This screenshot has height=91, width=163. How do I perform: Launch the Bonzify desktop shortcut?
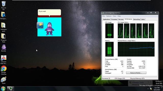coord(4,48)
